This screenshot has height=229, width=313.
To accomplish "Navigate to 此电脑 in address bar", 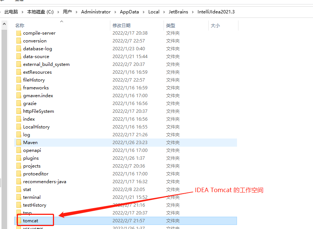I will tap(11, 12).
